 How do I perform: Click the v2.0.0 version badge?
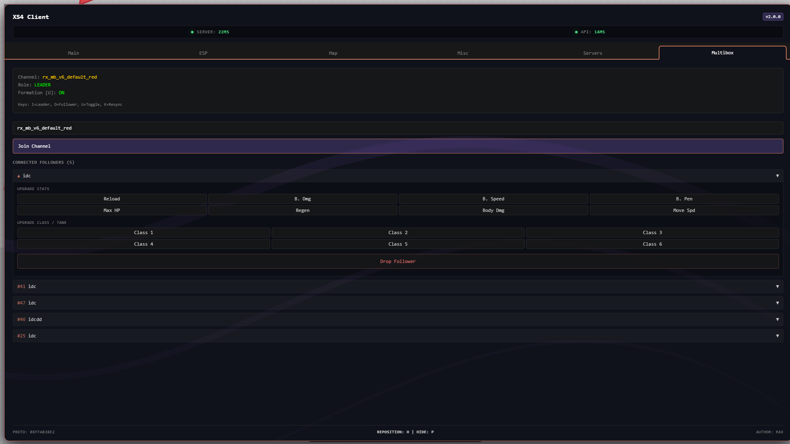click(773, 16)
